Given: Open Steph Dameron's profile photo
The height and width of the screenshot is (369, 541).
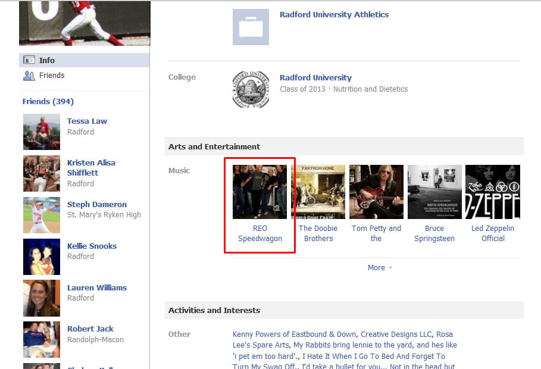Looking at the screenshot, I should (x=42, y=215).
